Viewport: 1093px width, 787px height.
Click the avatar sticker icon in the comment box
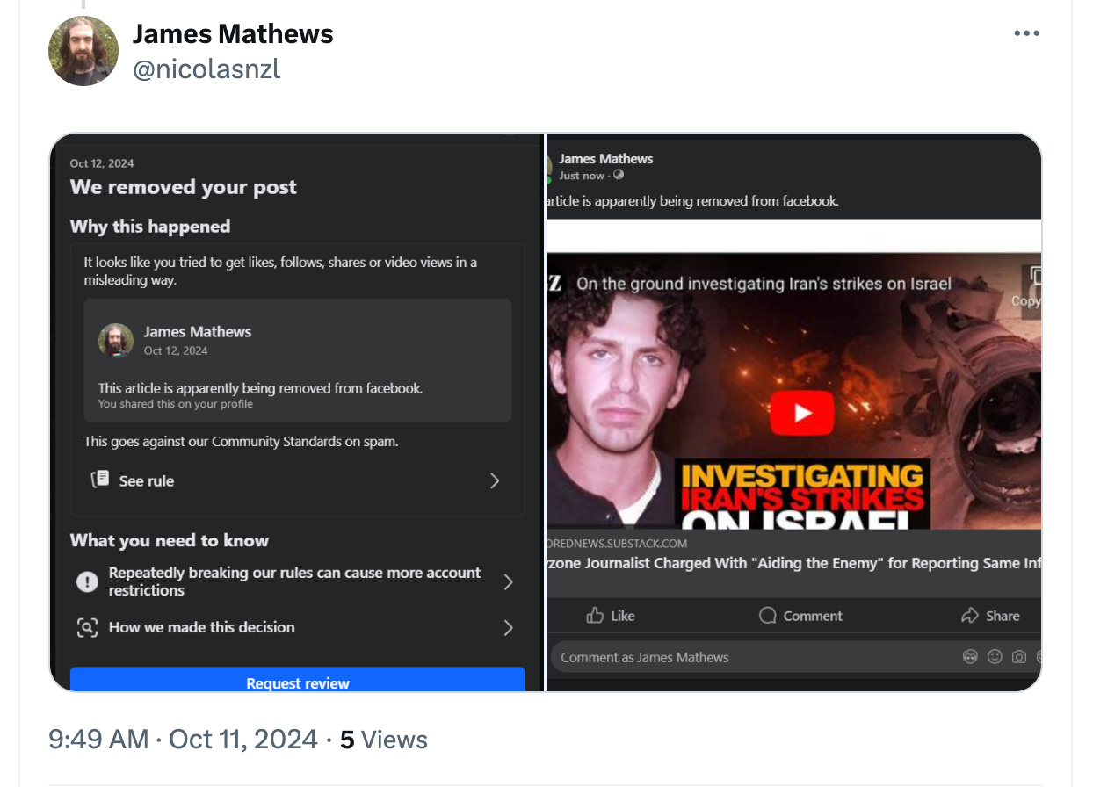(x=970, y=656)
